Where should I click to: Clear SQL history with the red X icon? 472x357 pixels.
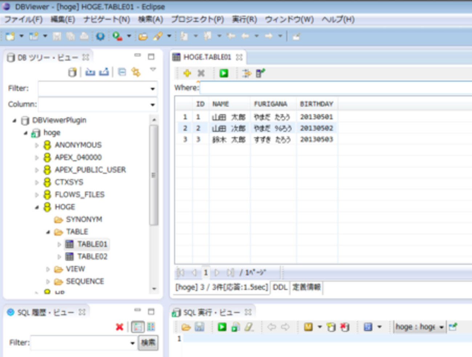(x=119, y=327)
